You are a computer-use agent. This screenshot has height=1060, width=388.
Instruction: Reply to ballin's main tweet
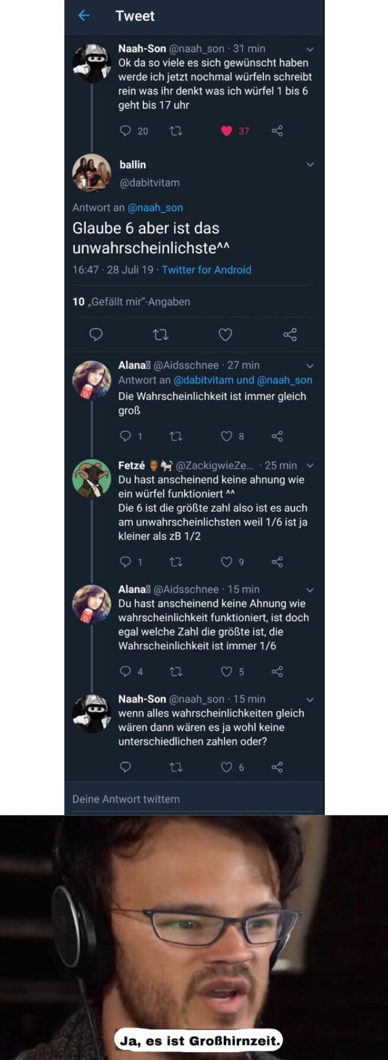point(96,335)
